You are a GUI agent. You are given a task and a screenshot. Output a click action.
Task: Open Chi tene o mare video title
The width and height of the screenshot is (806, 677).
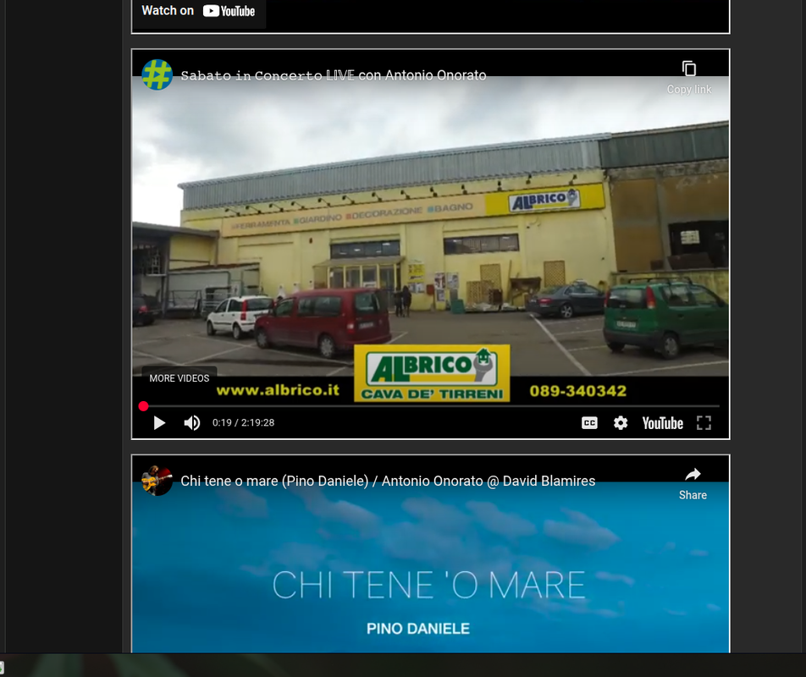(x=388, y=481)
